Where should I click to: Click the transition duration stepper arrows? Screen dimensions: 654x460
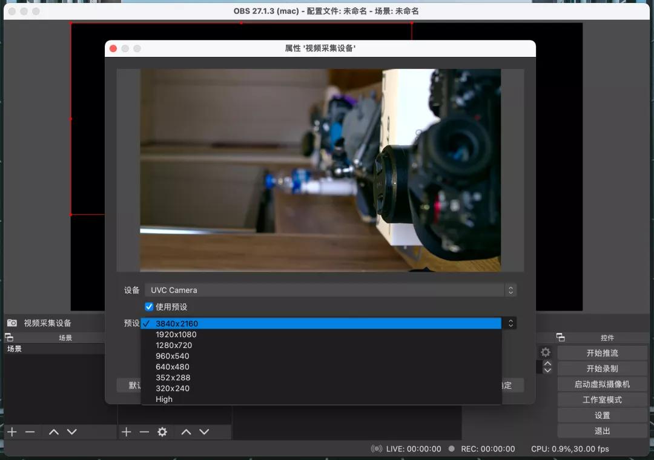(x=547, y=367)
